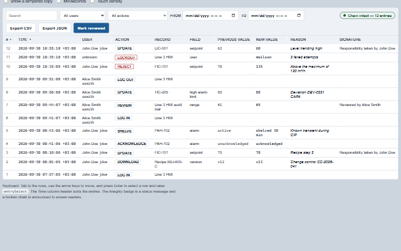The image size is (401, 251).
Task: Click the 'Above the maximum of 120 m³/h' reason
Action: click(310, 68)
